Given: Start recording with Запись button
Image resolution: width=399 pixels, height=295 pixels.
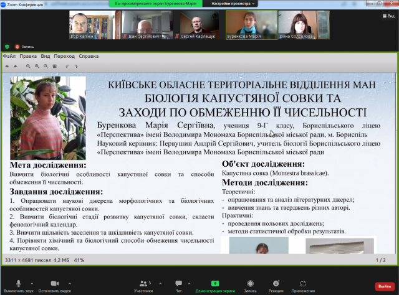Looking at the screenshot, I should pyautogui.click(x=251, y=286).
